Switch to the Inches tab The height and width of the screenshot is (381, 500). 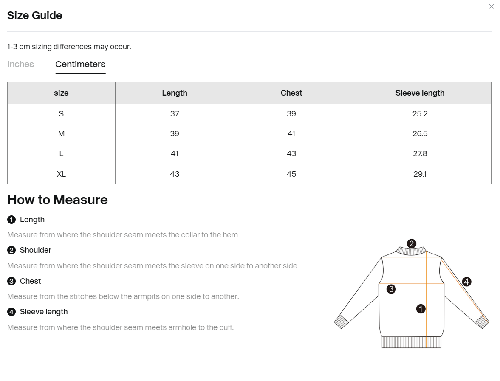[x=20, y=64]
